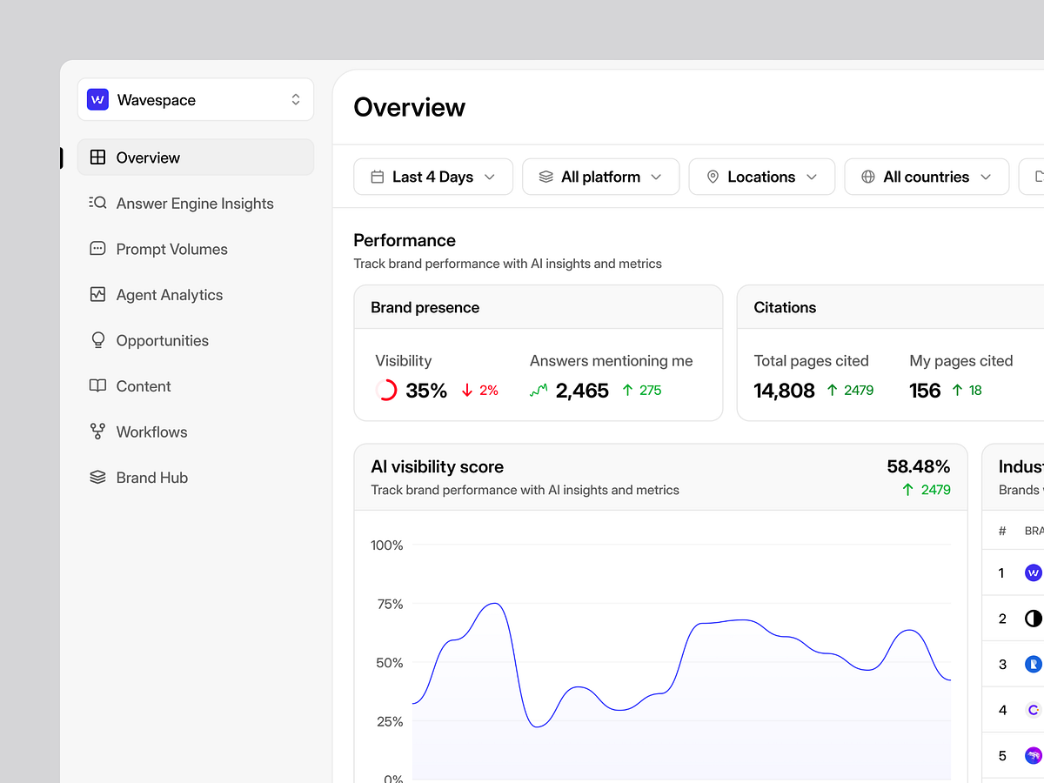Screen dimensions: 1044x783
Task: Click the Answer Engine Insights search-list icon
Action: [x=97, y=203]
